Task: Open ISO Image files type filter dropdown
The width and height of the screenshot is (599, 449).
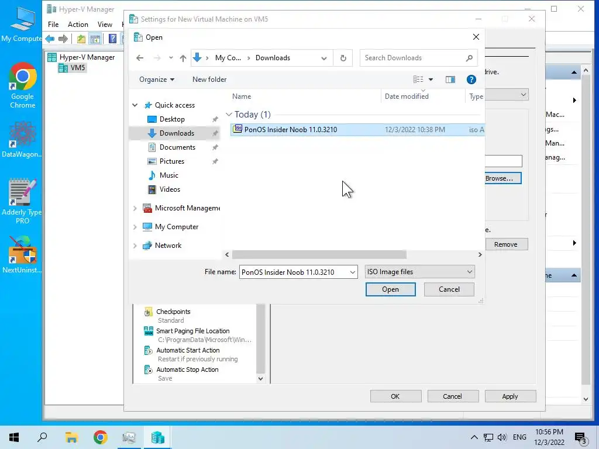Action: pyautogui.click(x=420, y=272)
